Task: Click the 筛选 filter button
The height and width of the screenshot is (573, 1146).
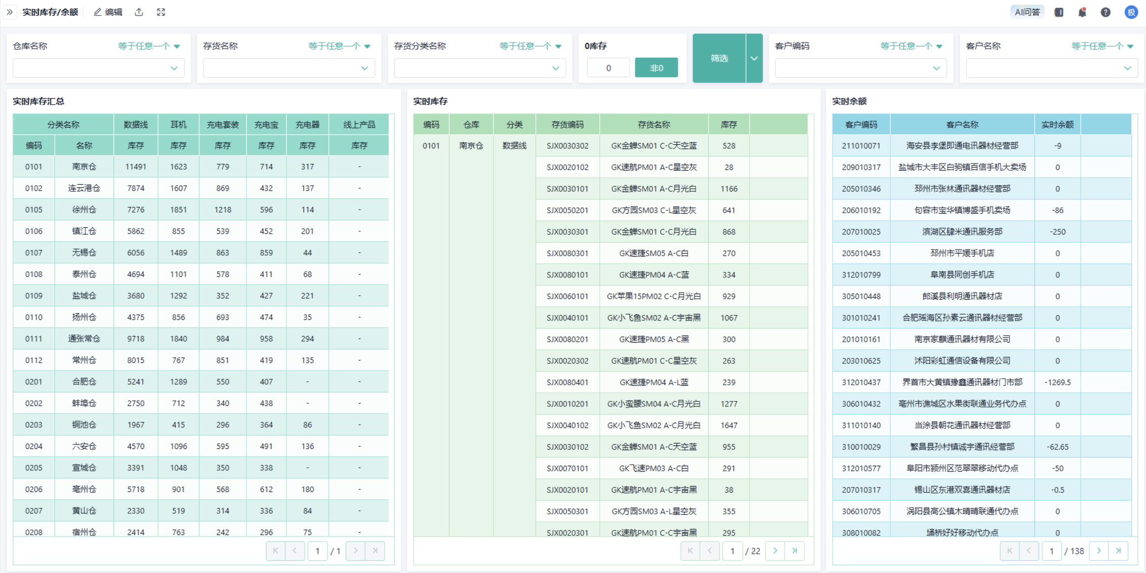Action: (719, 58)
